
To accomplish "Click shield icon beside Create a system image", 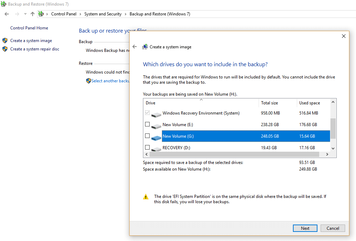I will pos(5,41).
